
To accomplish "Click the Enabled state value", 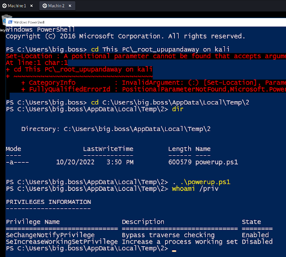I will (x=255, y=235).
